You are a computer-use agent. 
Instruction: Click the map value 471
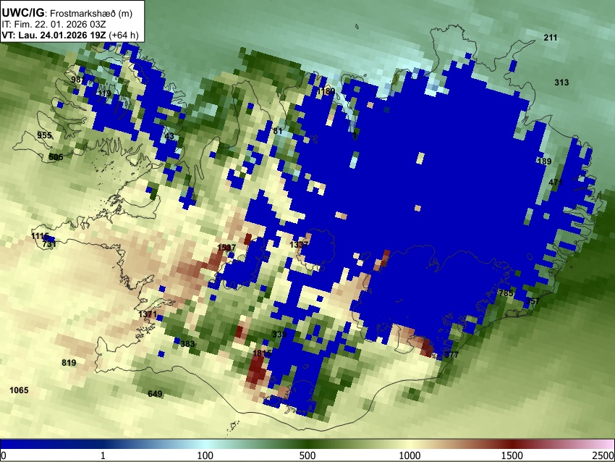[x=556, y=182]
